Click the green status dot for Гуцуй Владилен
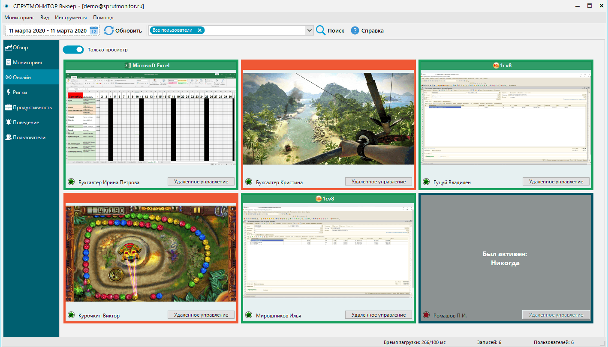608x347 pixels. click(426, 182)
